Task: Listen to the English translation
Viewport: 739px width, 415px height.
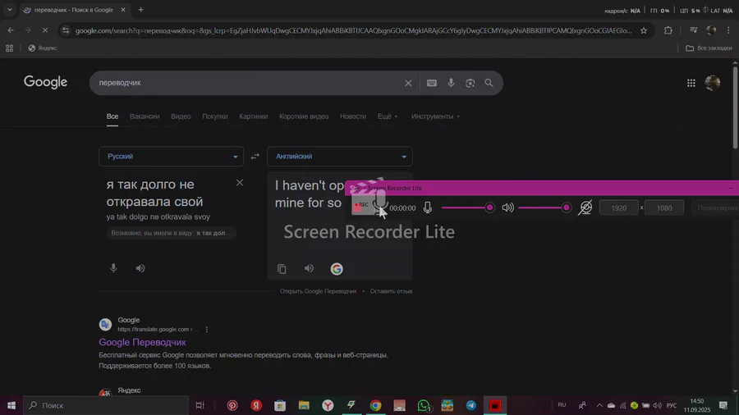Action: 309,268
